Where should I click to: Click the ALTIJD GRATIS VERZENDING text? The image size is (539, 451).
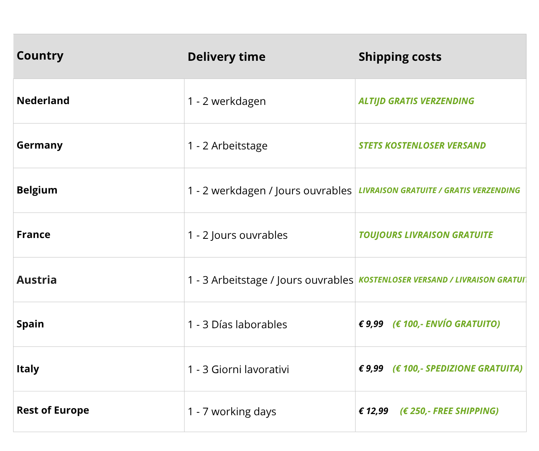click(x=416, y=101)
